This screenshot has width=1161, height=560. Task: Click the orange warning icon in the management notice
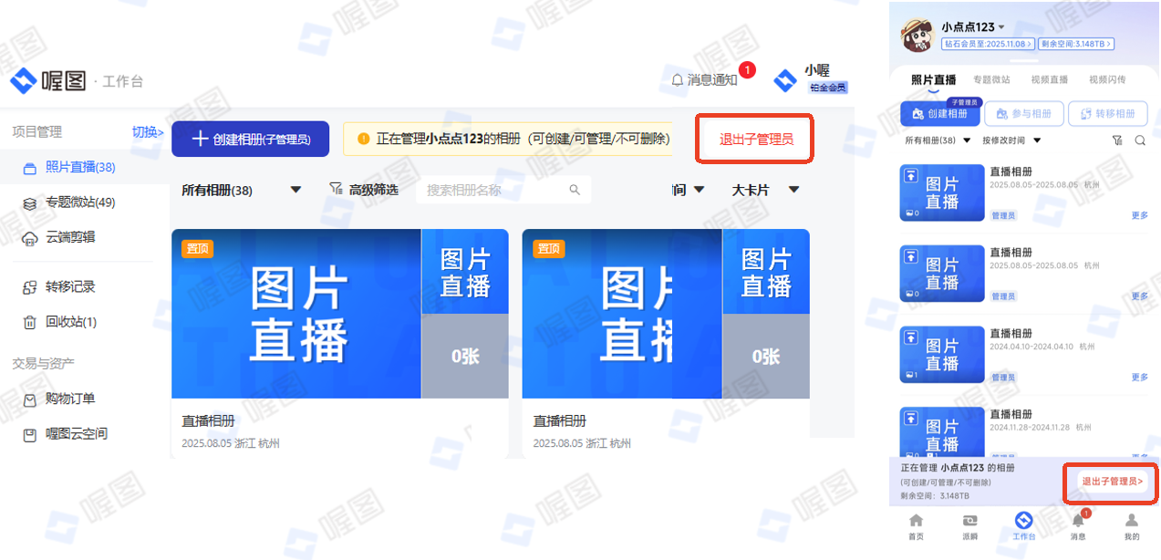coord(364,139)
